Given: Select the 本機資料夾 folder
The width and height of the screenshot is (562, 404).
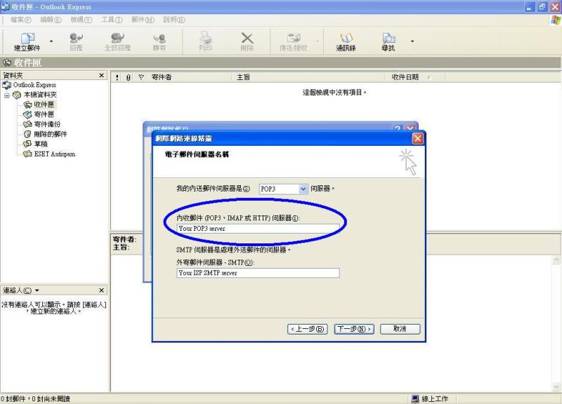Looking at the screenshot, I should 40,95.
